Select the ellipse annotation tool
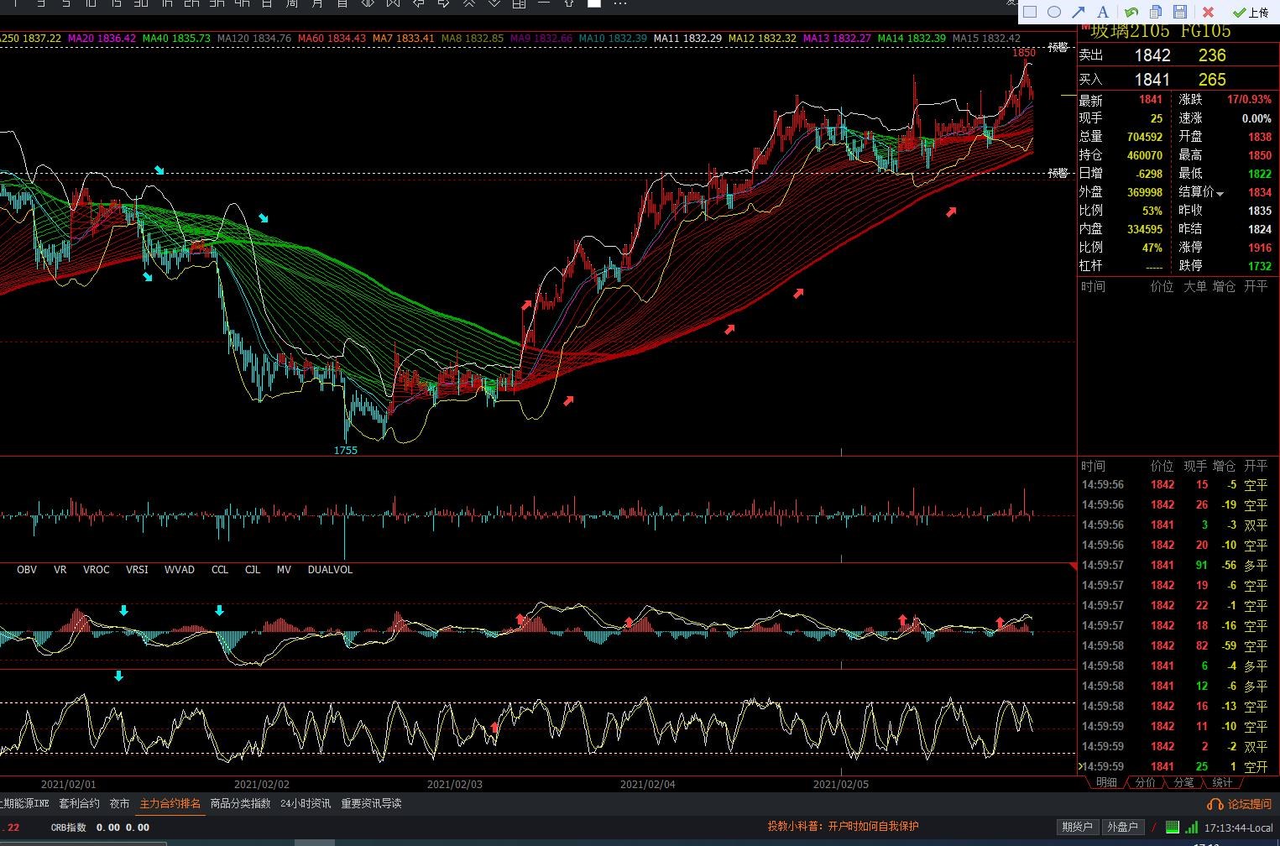 click(1054, 12)
